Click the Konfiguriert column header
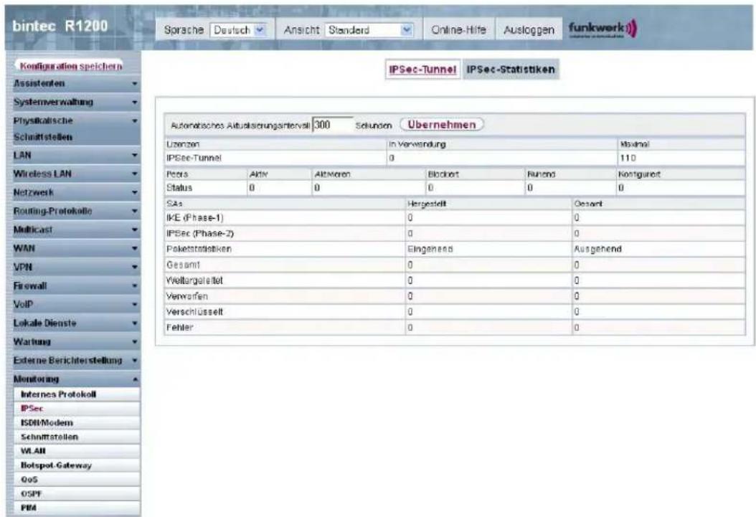The width and height of the screenshot is (756, 517). coord(639,174)
